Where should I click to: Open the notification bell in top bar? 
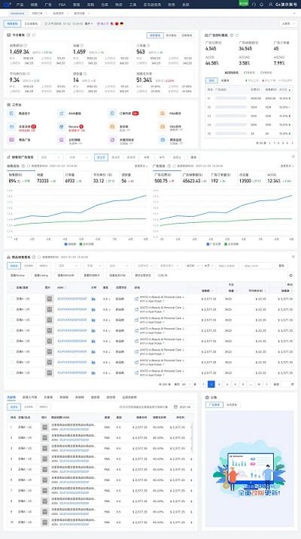point(262,4)
